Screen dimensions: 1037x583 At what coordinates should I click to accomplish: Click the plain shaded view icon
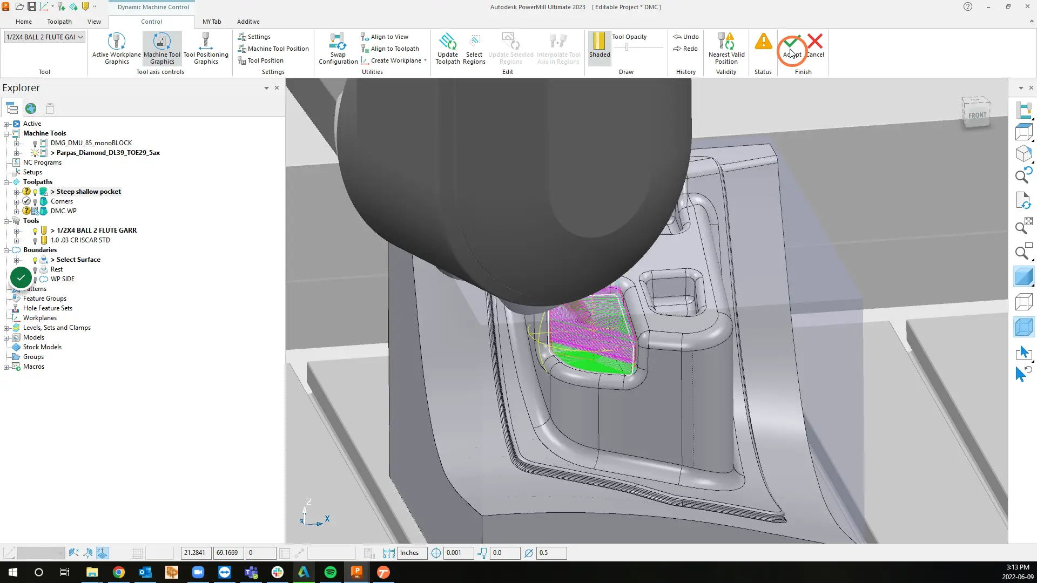[1023, 277]
